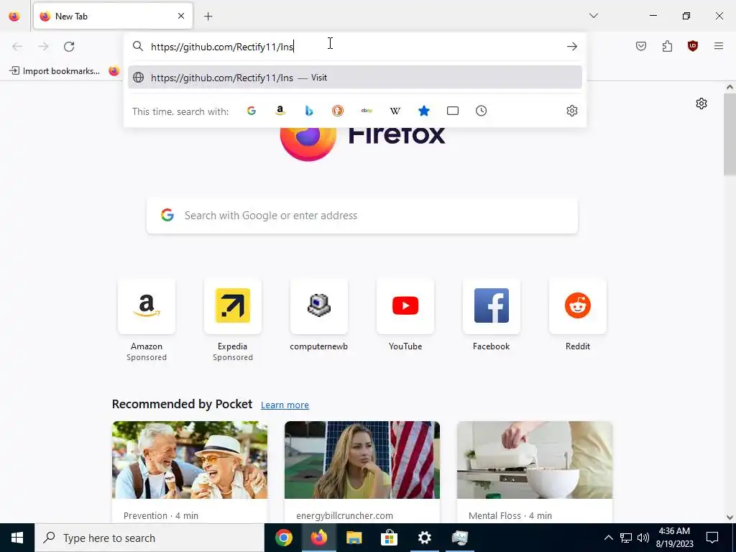Open the Amazon shortcut tile
This screenshot has height=552, width=736.
click(147, 306)
